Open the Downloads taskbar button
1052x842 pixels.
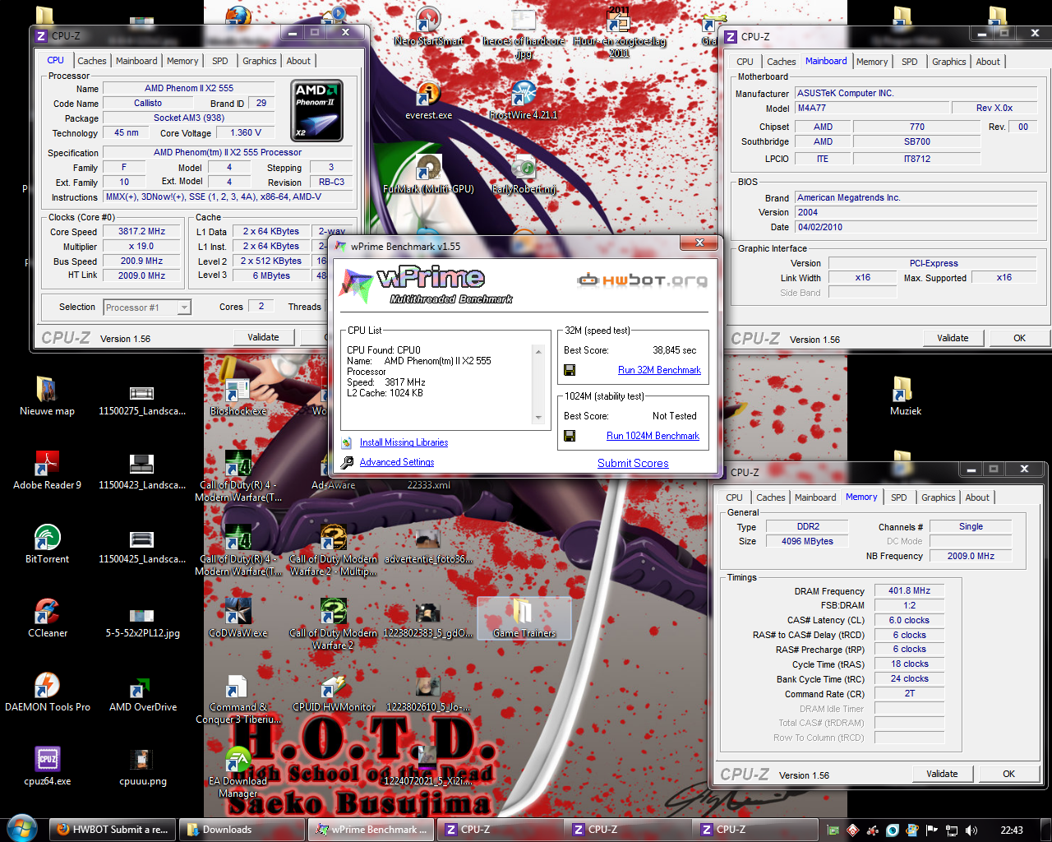coord(242,830)
